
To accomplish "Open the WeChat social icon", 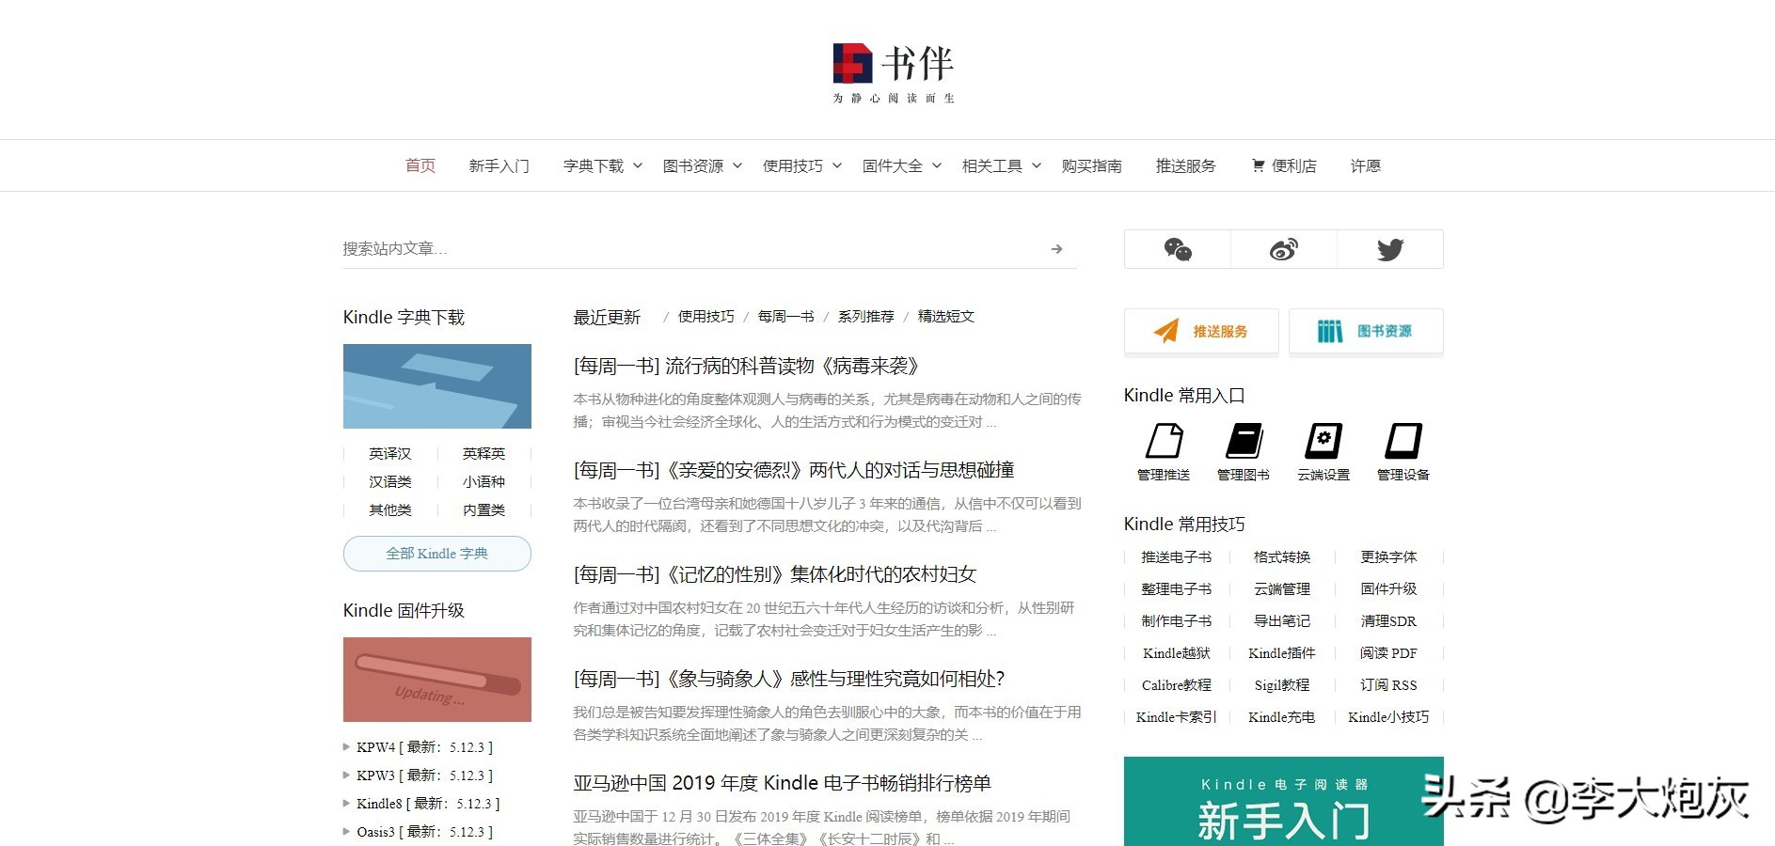I will [1178, 249].
